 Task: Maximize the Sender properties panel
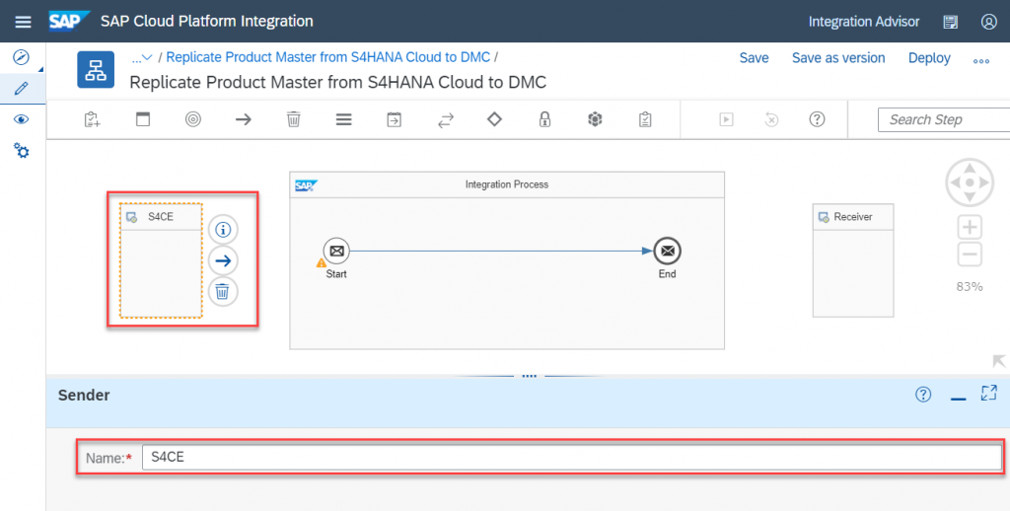click(x=988, y=393)
